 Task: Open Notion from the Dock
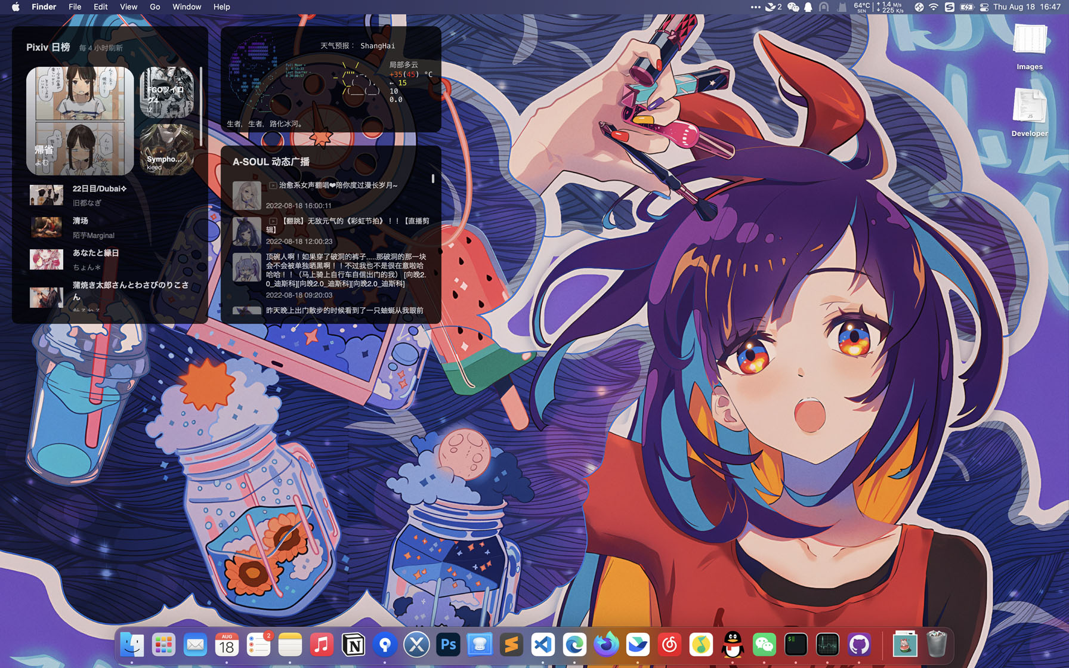pos(353,645)
